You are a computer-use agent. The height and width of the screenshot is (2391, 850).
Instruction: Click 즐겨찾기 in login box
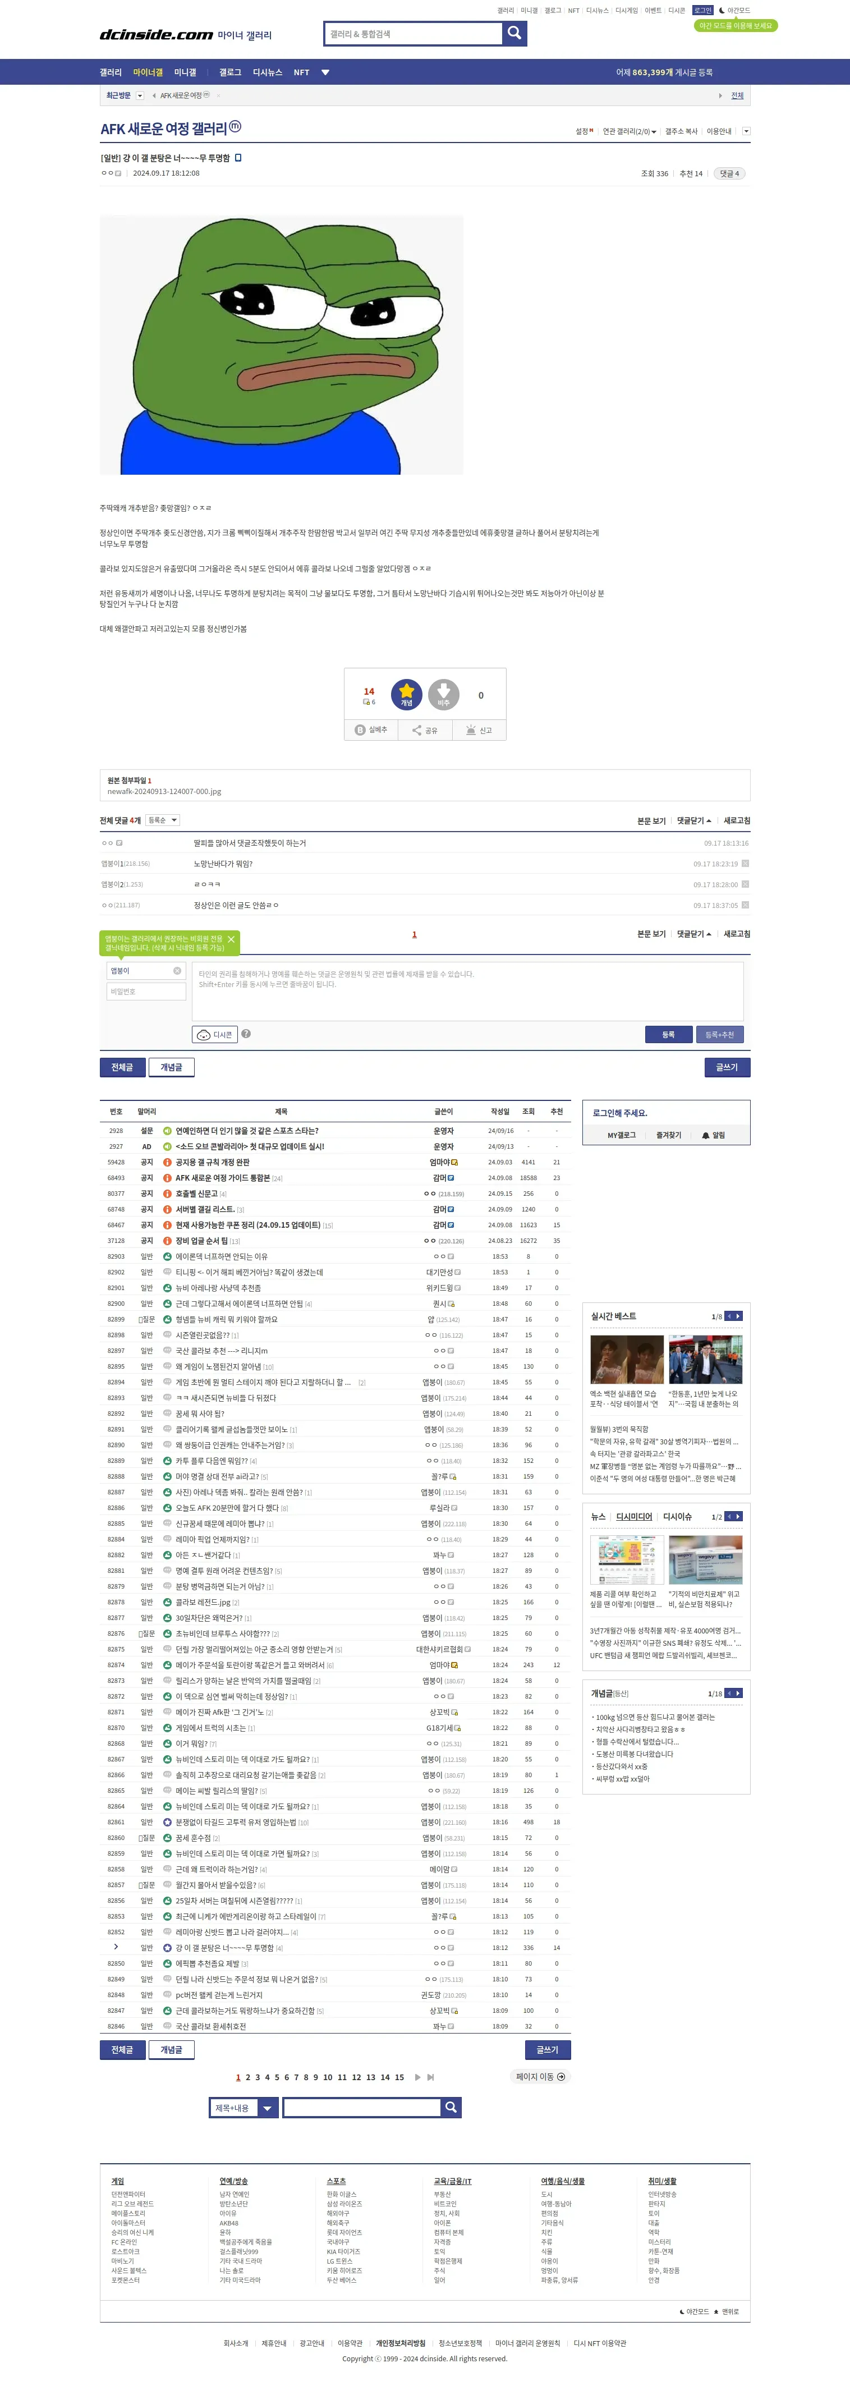tap(668, 1135)
